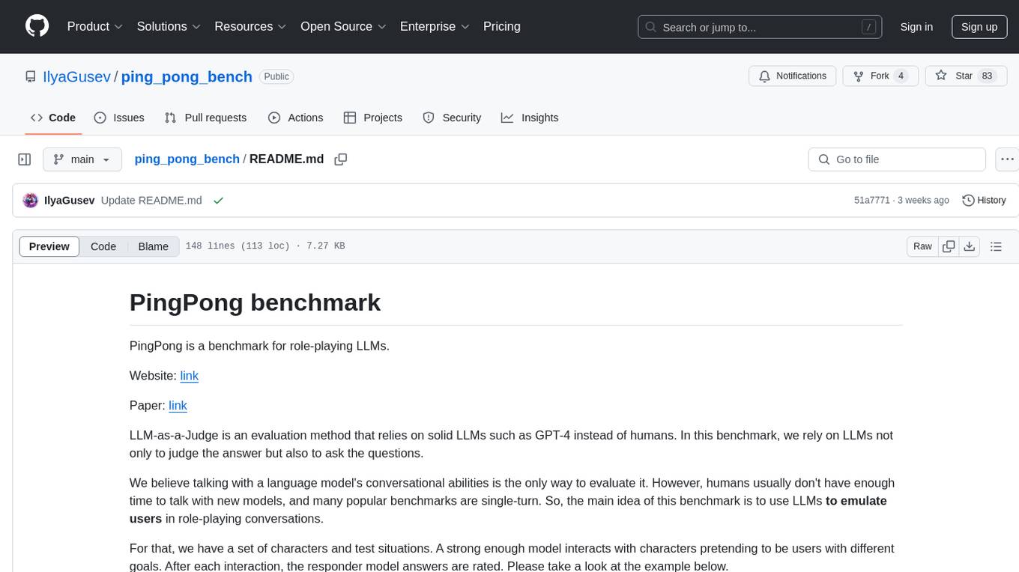Expand the Product menu
Image resolution: width=1019 pixels, height=572 pixels.
95,26
